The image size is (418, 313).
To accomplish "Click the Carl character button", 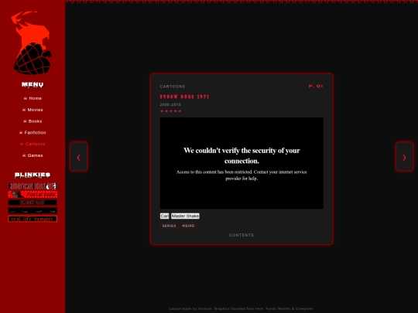I will tap(164, 216).
